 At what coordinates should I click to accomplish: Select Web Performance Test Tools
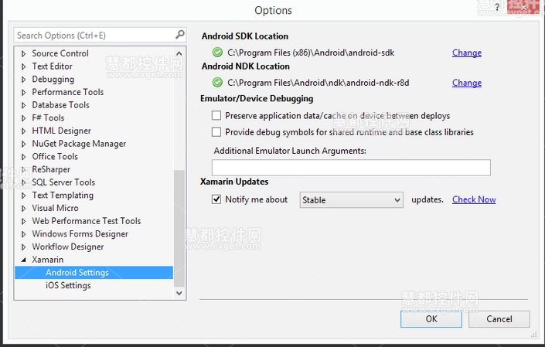click(87, 221)
